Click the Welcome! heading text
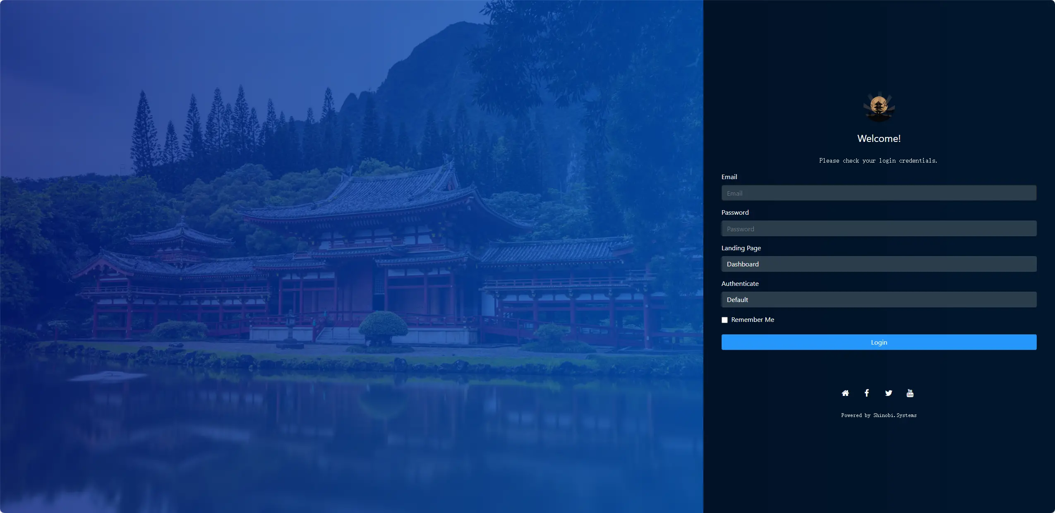 pyautogui.click(x=879, y=139)
